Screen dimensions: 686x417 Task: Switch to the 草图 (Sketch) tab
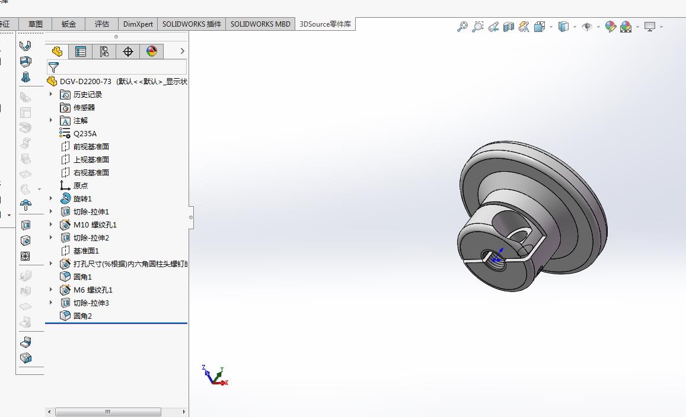coord(36,24)
